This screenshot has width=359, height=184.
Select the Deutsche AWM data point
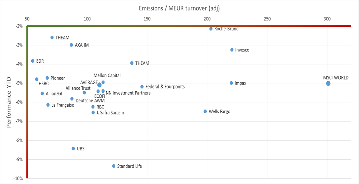click(x=72, y=98)
